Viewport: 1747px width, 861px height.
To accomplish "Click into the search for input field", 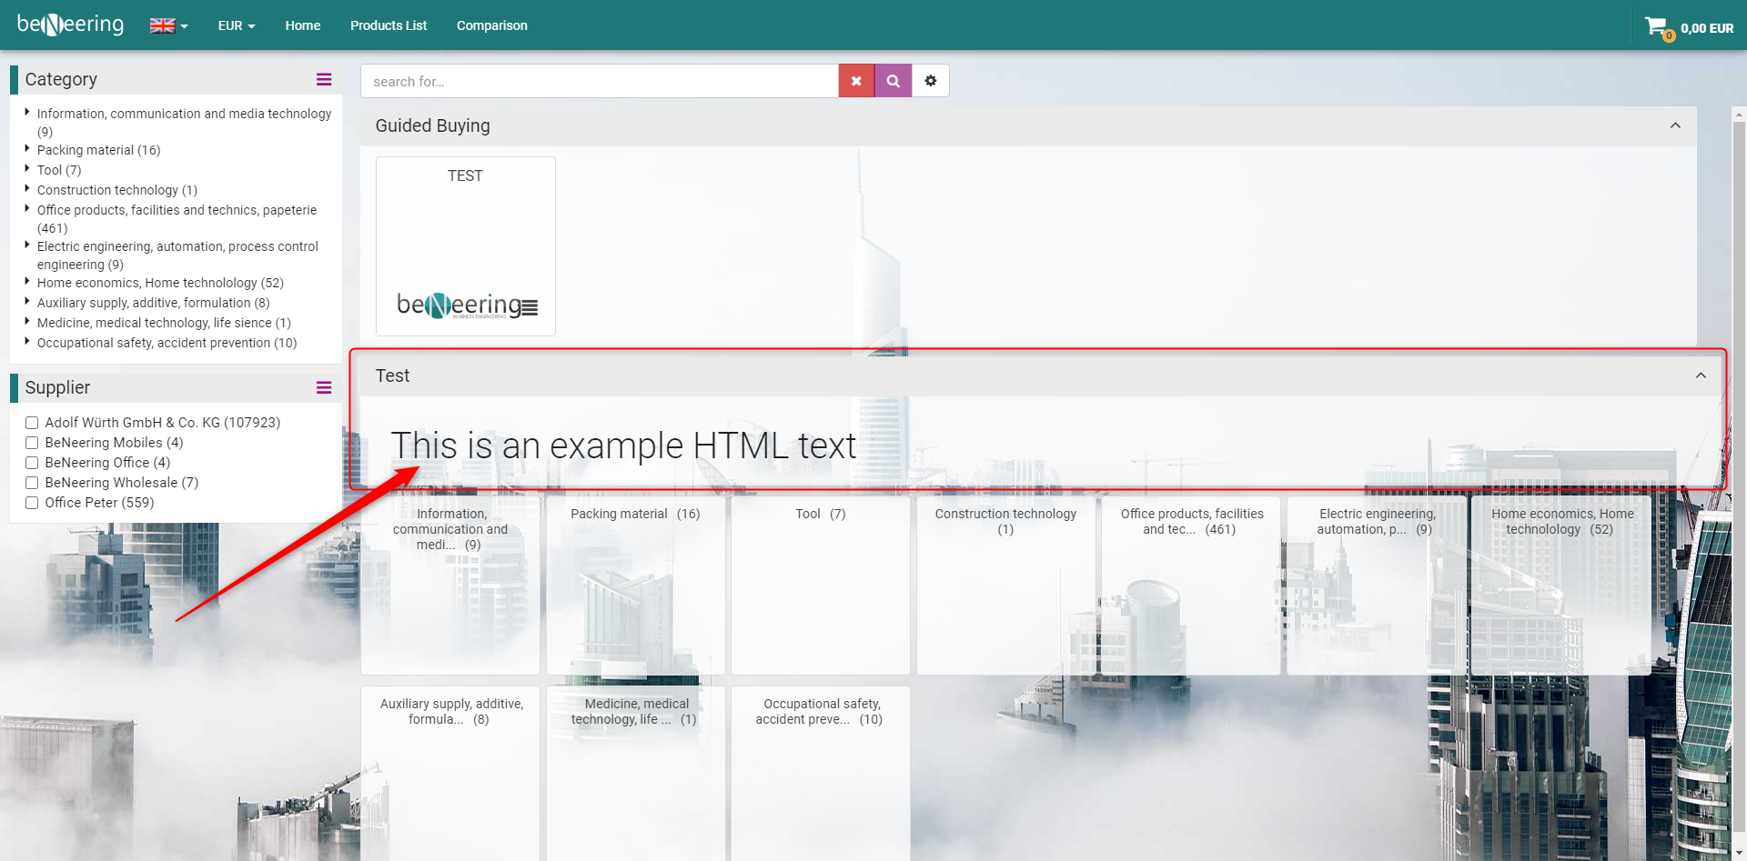I will click(599, 81).
